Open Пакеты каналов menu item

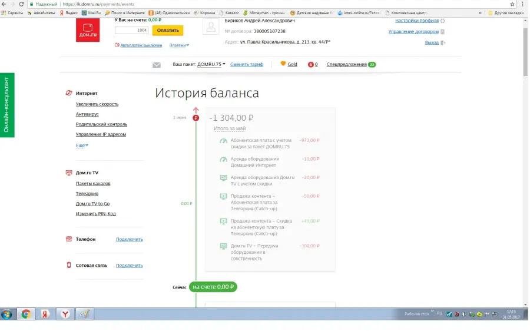[93, 184]
